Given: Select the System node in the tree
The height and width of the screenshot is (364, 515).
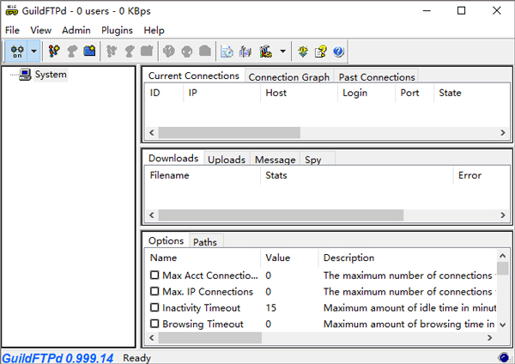Looking at the screenshot, I should point(51,75).
